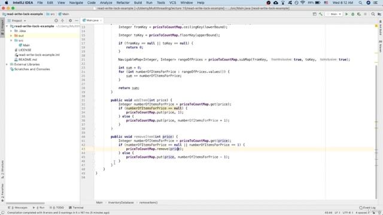Select read-write-lock-example.iml file

pos(37,55)
